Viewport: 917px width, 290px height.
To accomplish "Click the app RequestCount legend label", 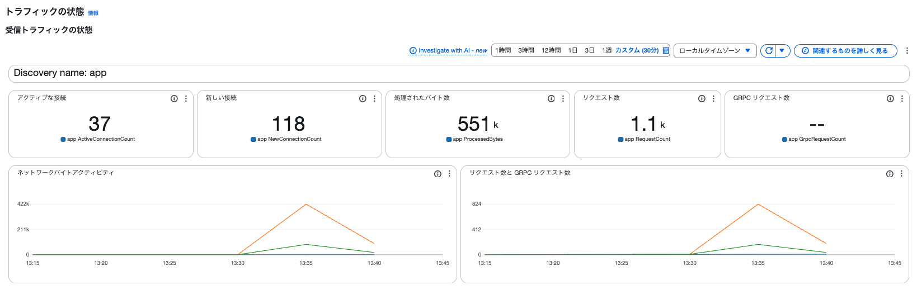I will point(647,139).
